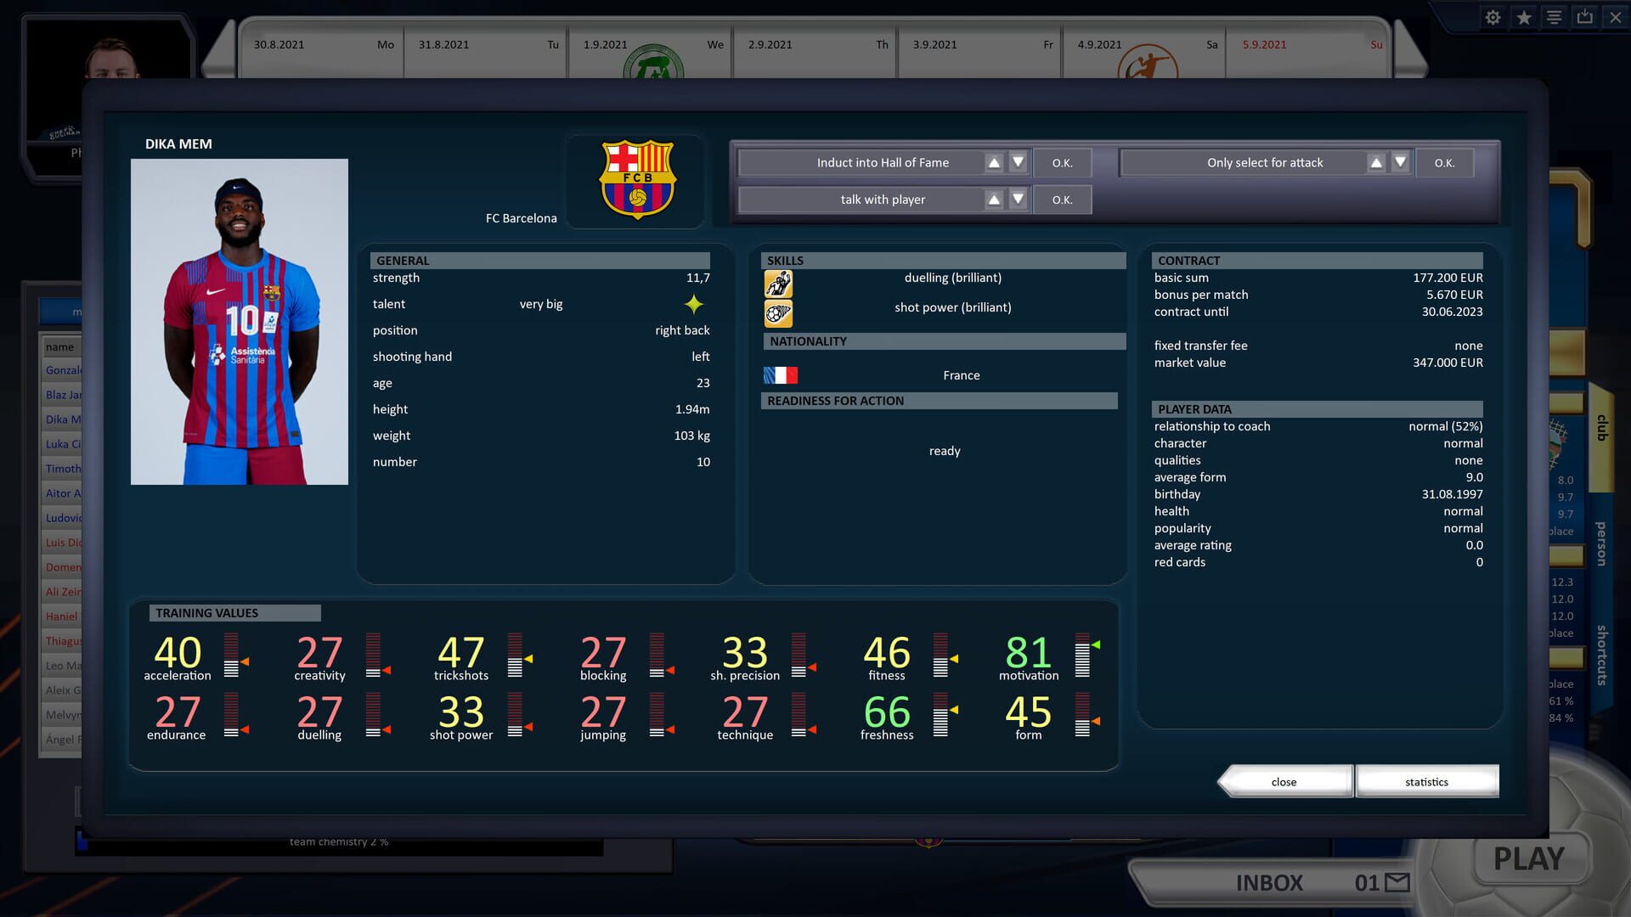Image resolution: width=1631 pixels, height=917 pixels.
Task: Click the star favorites icon top-right
Action: click(1523, 17)
